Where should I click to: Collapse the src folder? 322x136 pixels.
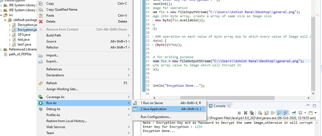point(1,15)
